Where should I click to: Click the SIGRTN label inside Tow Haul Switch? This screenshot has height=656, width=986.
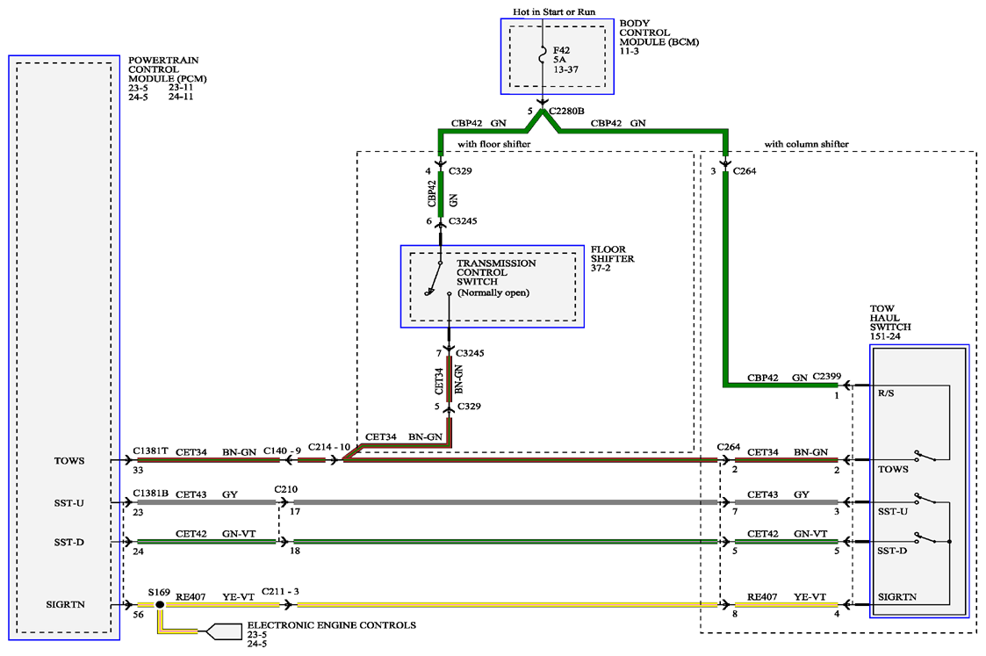point(897,597)
